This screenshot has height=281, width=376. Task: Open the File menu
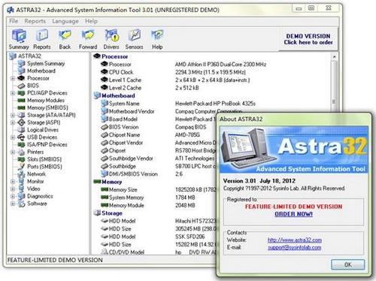point(14,21)
